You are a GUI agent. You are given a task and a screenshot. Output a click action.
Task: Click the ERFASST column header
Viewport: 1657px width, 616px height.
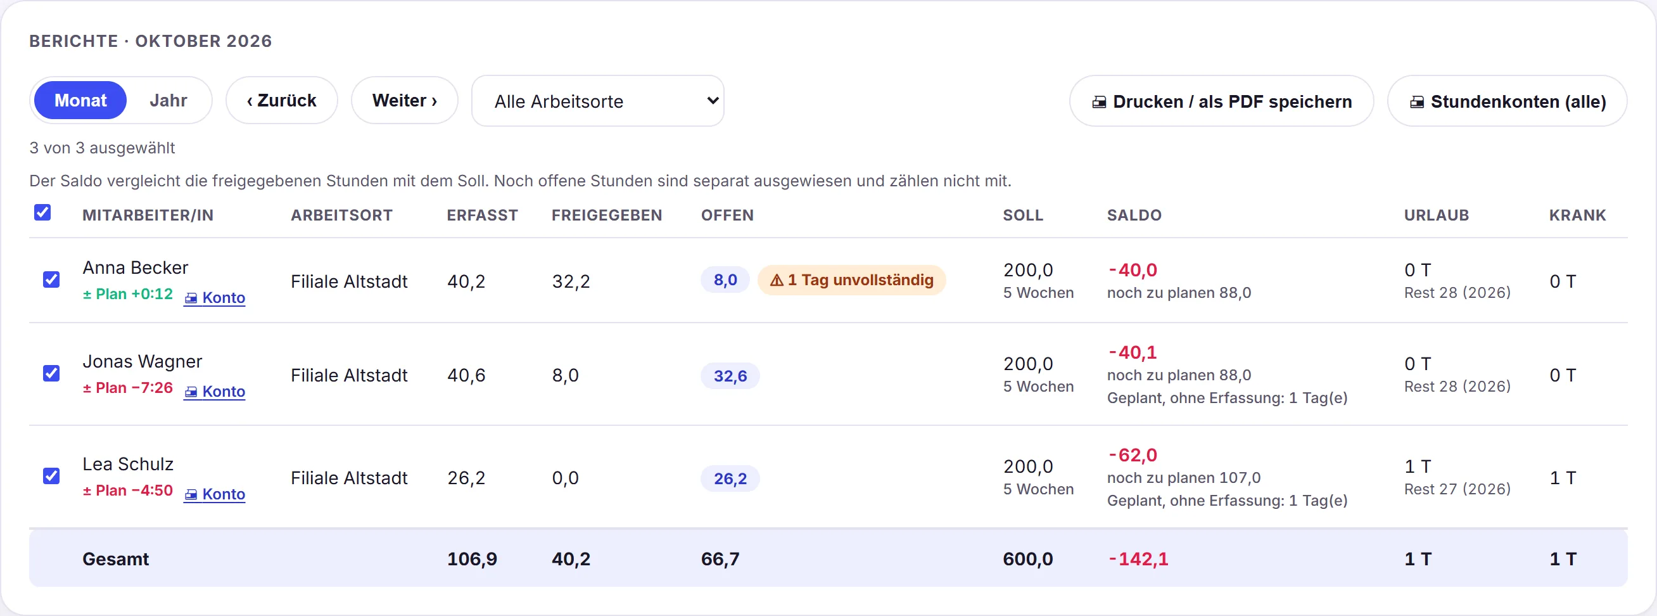pyautogui.click(x=483, y=215)
